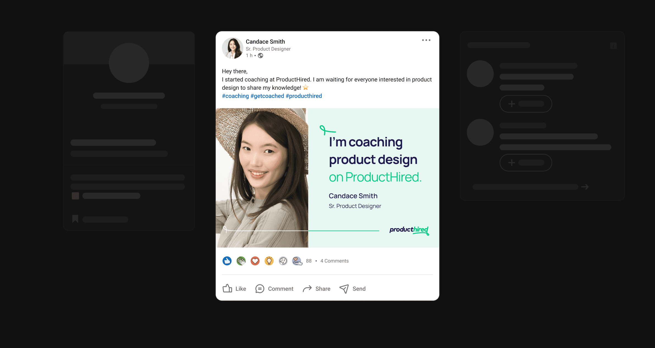Click the thinking-face Curious reaction icon
The image size is (655, 348).
click(x=283, y=261)
